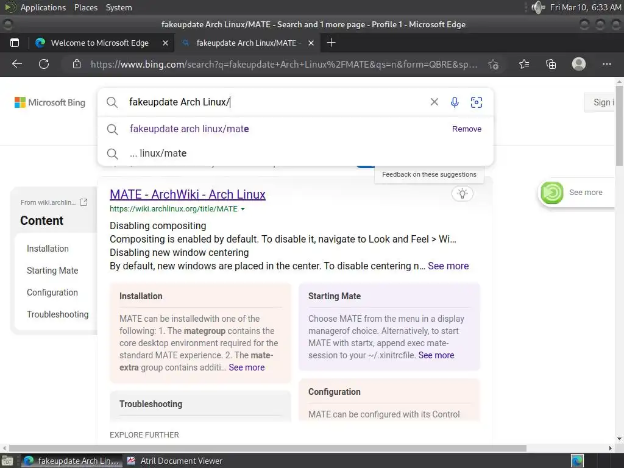Jump to Installation in Content sidebar
Screen dimensions: 624x468
48,249
